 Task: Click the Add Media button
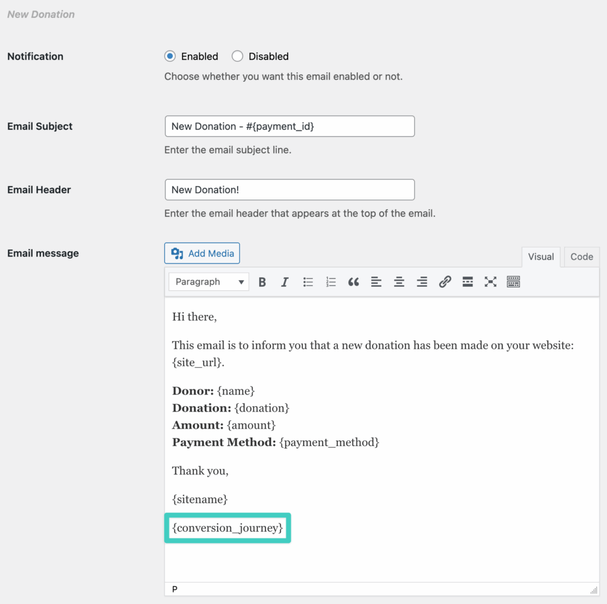pyautogui.click(x=202, y=253)
